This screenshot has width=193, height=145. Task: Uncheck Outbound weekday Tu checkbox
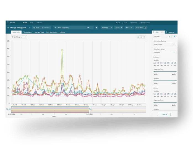pyautogui.click(x=158, y=63)
